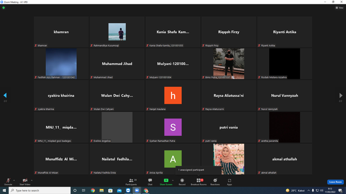Open the weather widget showing 28°C
The image size is (346, 194).
tap(295, 190)
